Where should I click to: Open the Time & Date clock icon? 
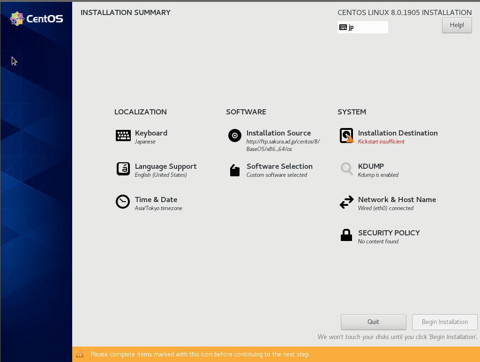[x=123, y=202]
